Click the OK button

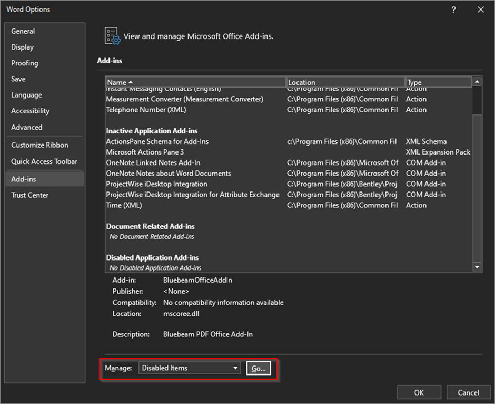[x=419, y=392]
